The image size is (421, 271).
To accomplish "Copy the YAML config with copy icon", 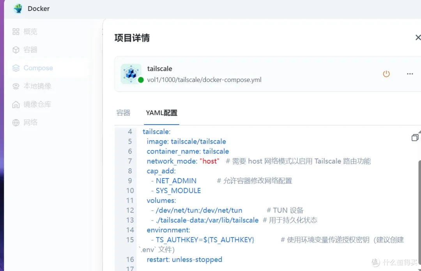I will point(415,138).
